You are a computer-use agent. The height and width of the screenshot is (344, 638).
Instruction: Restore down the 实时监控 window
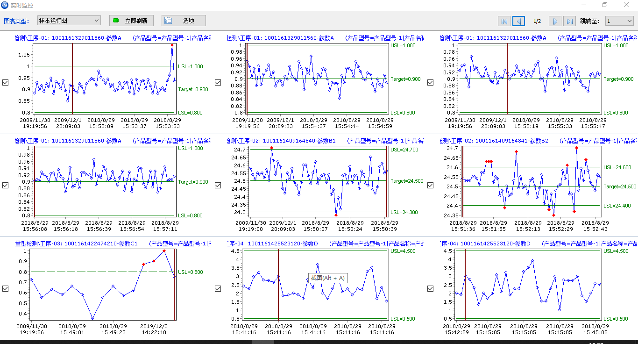(605, 5)
